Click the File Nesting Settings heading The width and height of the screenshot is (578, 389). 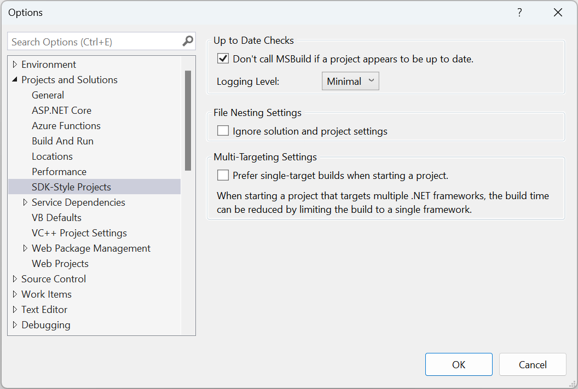tap(257, 113)
